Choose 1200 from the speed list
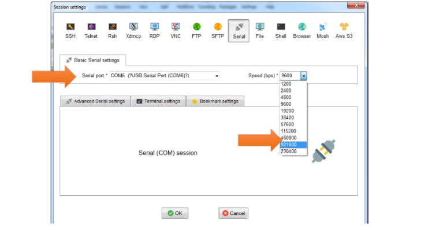The image size is (432, 246). coord(293,84)
